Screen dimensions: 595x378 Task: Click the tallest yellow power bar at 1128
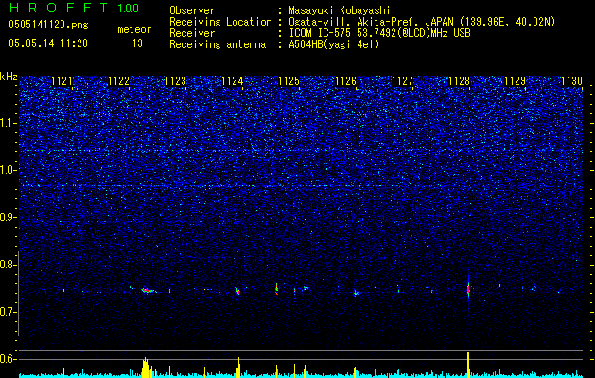click(x=468, y=365)
